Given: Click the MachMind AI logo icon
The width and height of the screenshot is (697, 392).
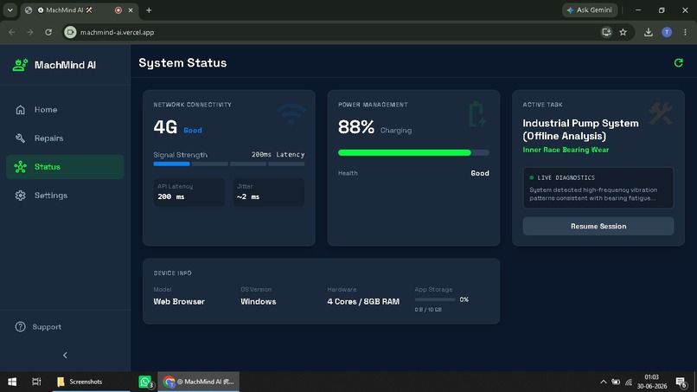Looking at the screenshot, I should click(x=20, y=65).
